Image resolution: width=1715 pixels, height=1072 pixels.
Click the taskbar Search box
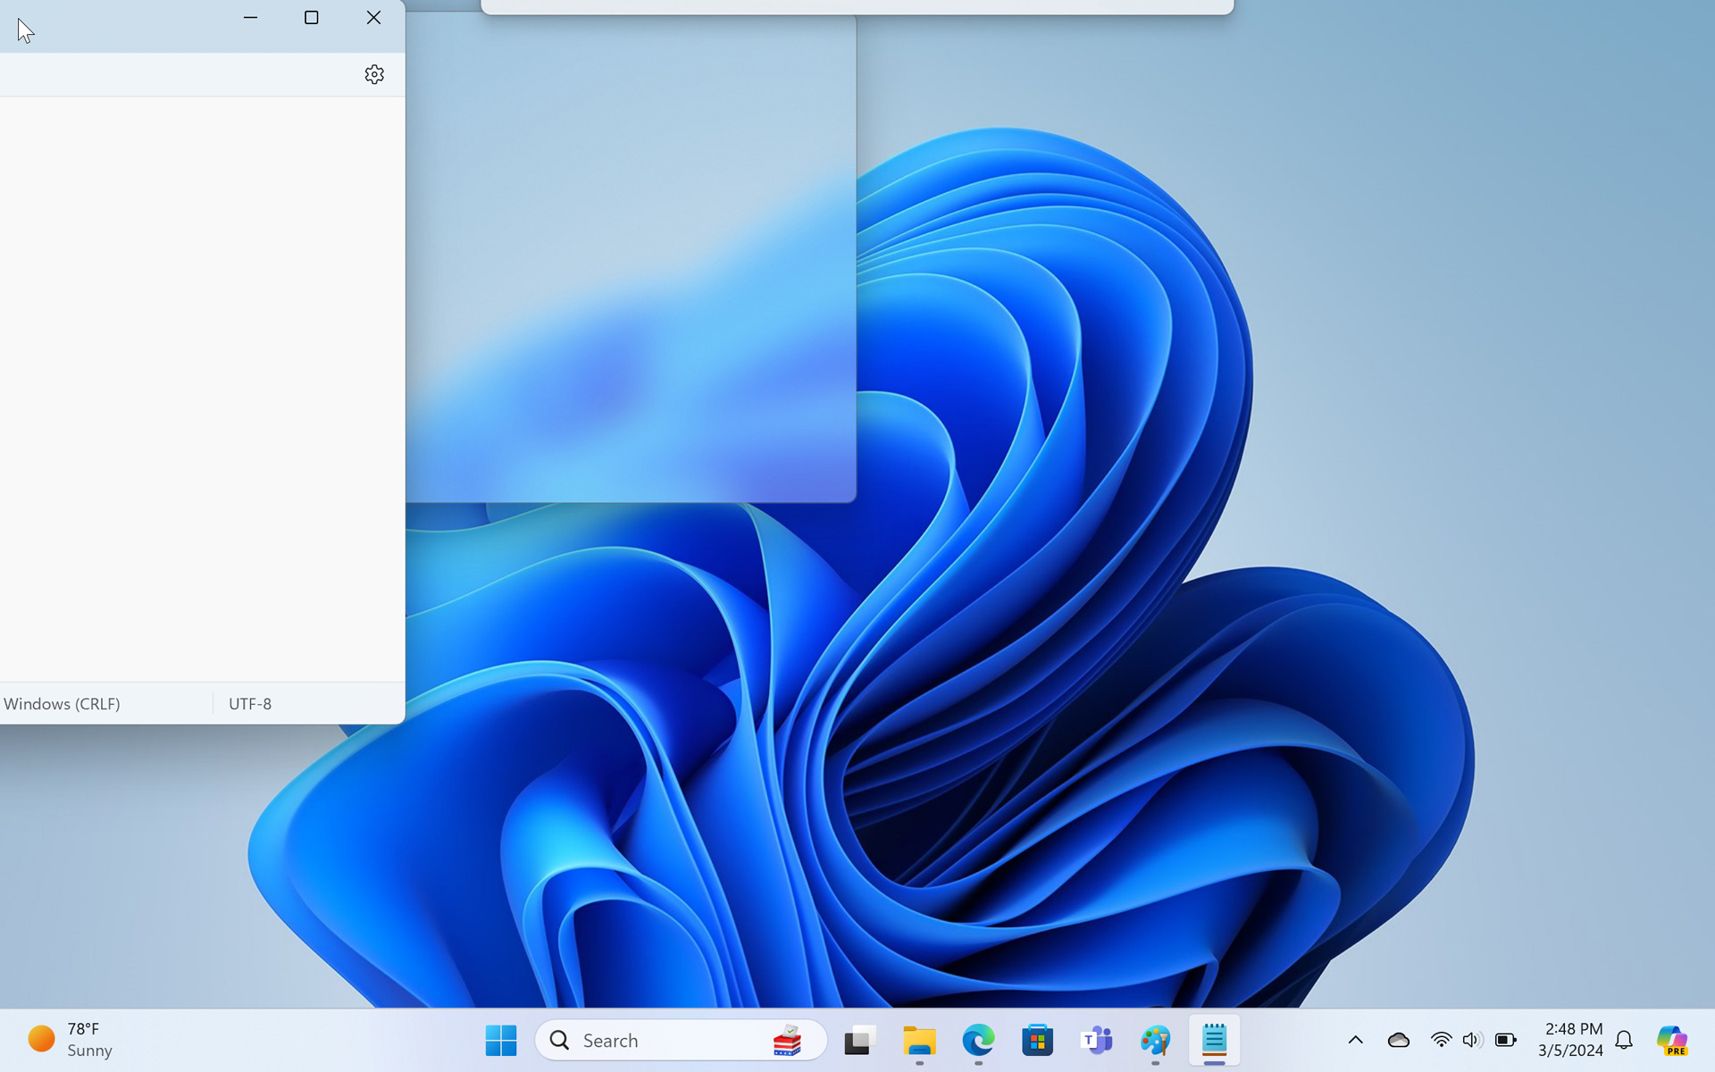coord(661,1040)
